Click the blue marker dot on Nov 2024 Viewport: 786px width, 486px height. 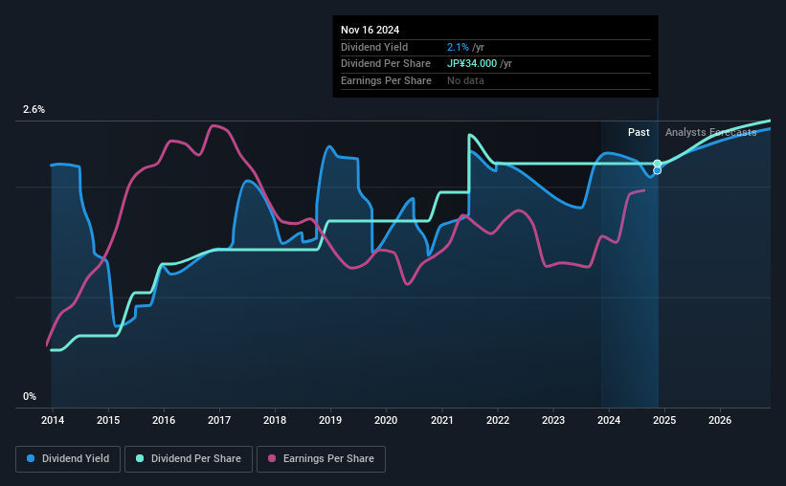click(x=657, y=171)
